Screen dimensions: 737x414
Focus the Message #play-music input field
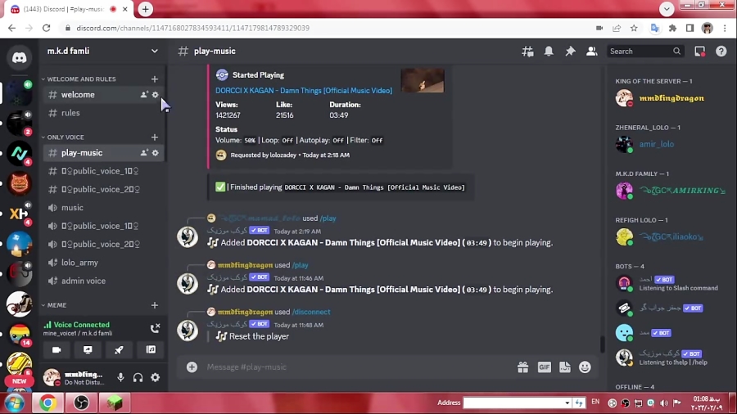tap(357, 367)
